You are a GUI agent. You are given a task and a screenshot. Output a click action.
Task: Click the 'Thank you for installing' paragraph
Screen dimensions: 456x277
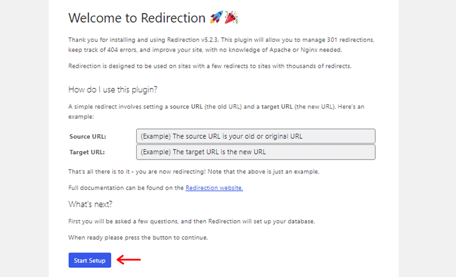click(221, 45)
